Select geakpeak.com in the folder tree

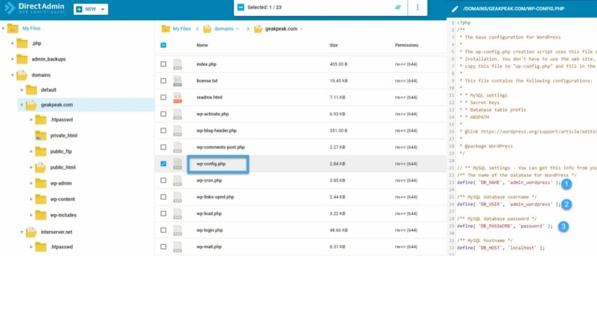coord(57,105)
